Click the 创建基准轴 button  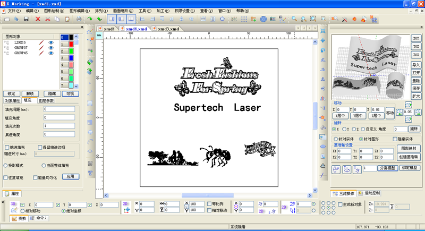(x=409, y=157)
